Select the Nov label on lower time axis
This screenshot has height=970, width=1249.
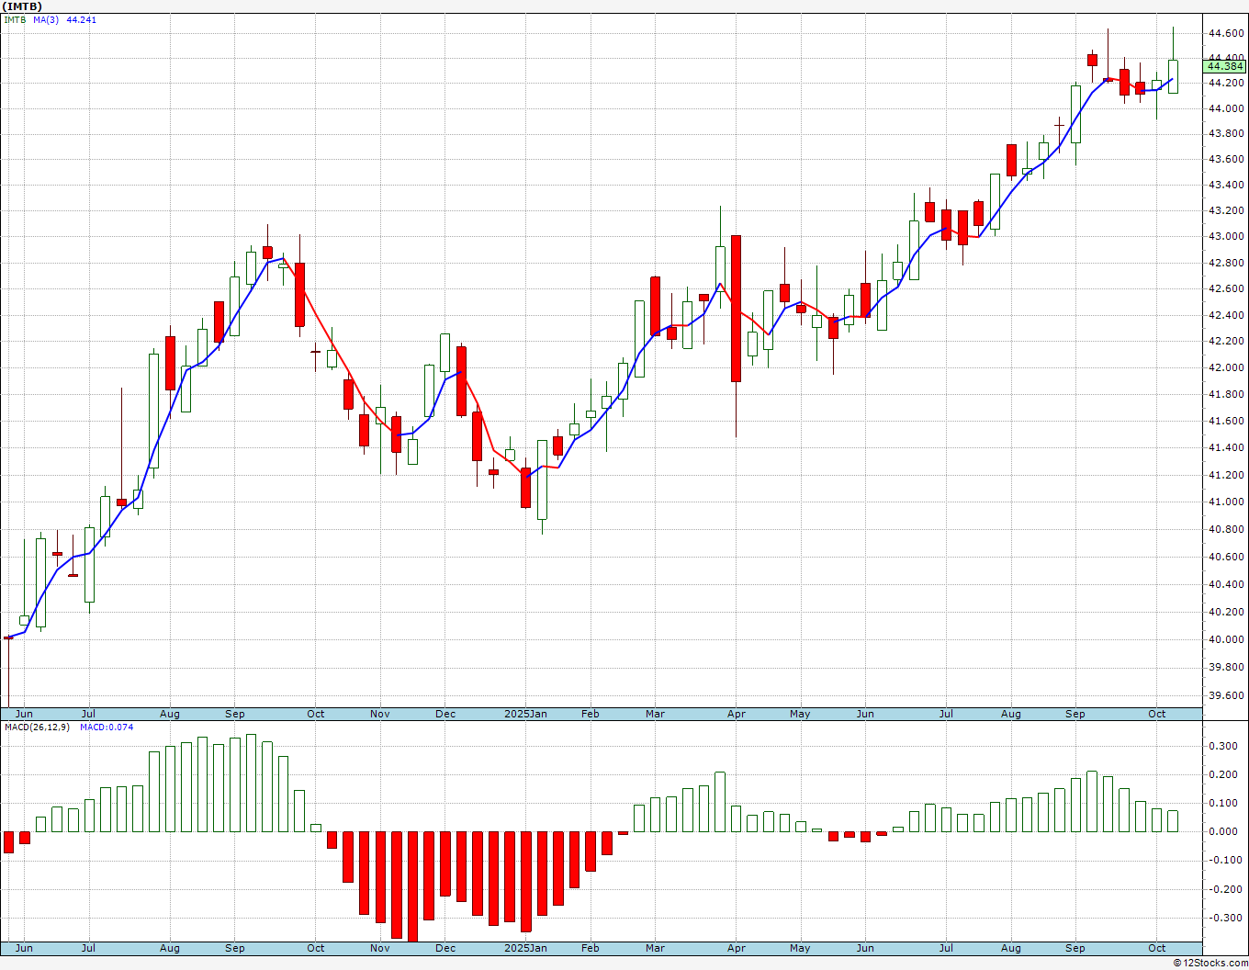(x=380, y=948)
